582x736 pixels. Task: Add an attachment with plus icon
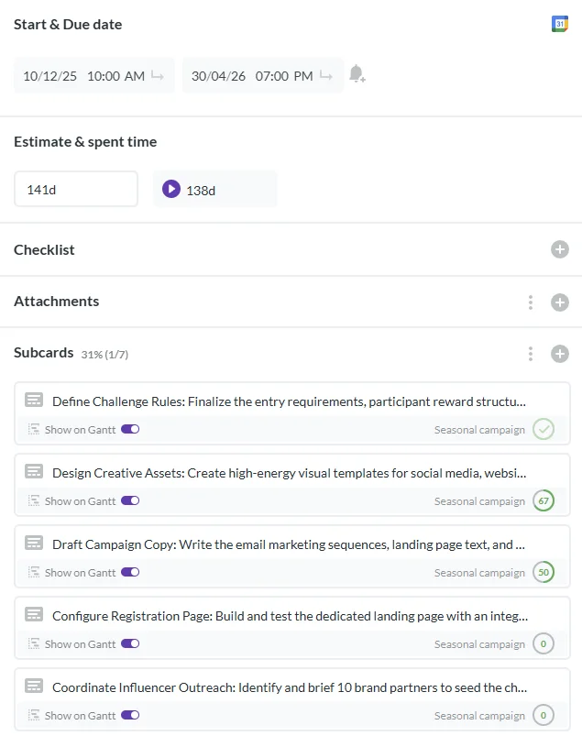(x=559, y=302)
